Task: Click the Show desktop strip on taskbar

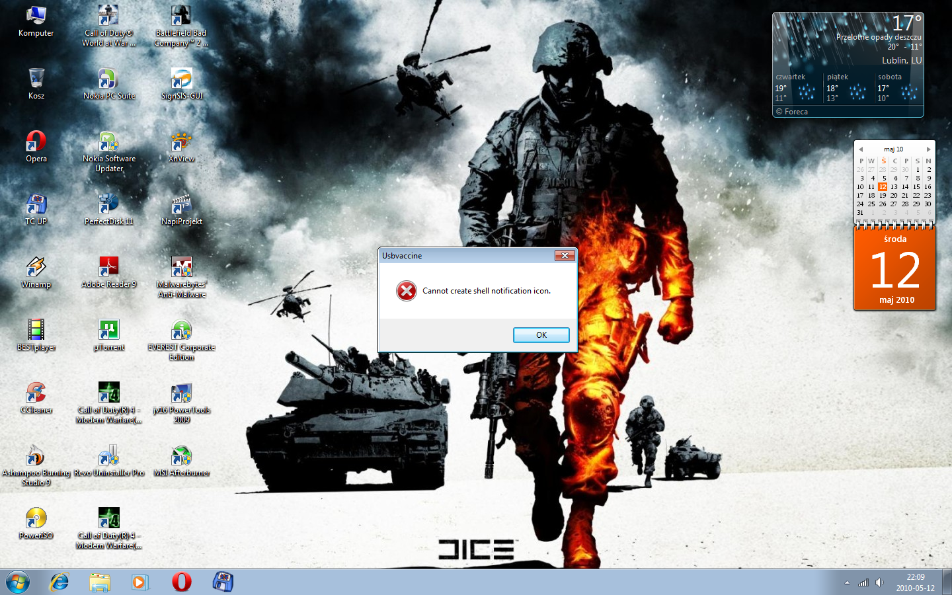Action: point(947,582)
